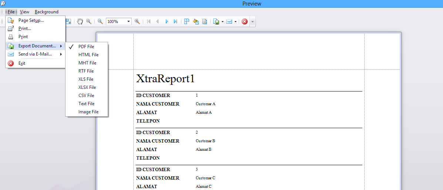This screenshot has height=190, width=443.
Task: Open the File menu
Action: (11, 12)
